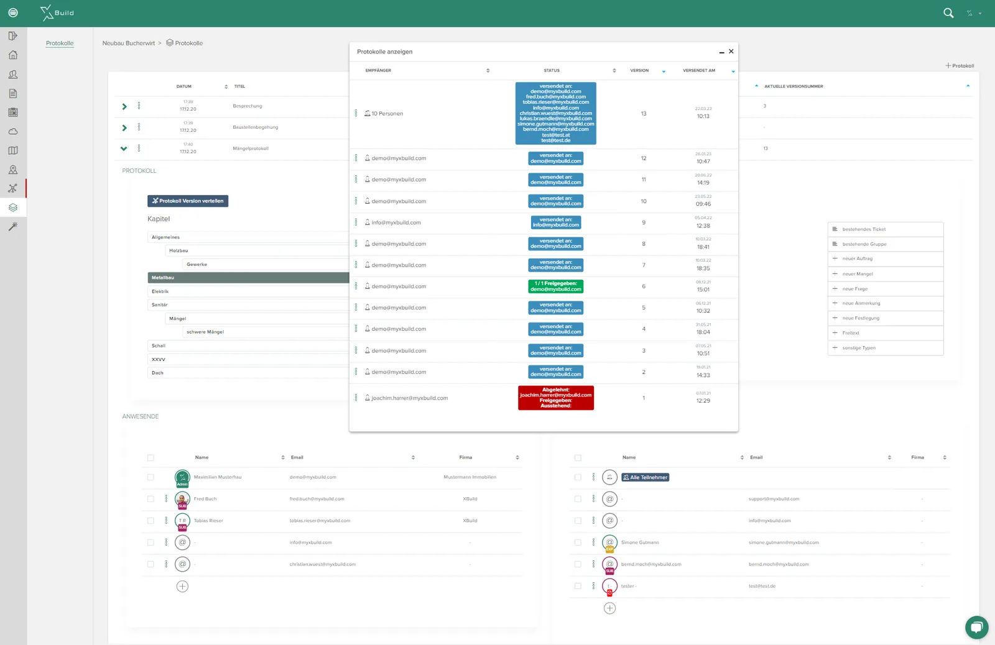Screen dimensions: 995x645
Task: Open the chat support bubble
Action: (x=976, y=627)
